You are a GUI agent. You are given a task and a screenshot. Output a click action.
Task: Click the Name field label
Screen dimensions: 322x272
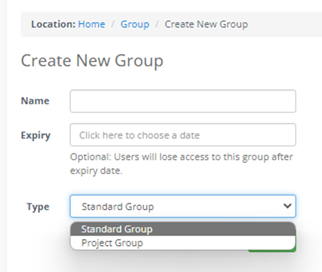click(35, 101)
